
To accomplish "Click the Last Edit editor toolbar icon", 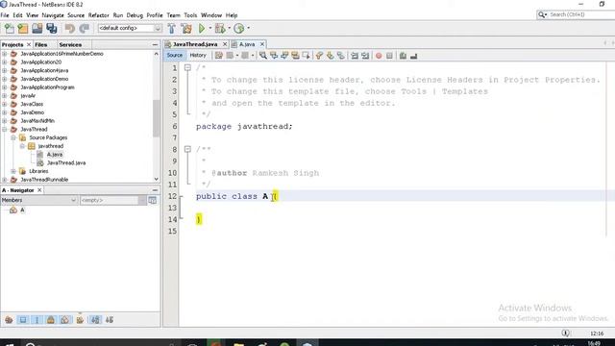I will [x=219, y=56].
